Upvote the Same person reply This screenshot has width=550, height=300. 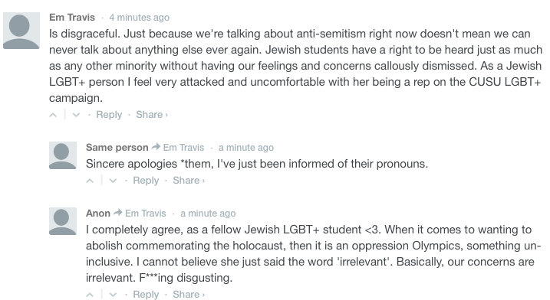click(90, 181)
